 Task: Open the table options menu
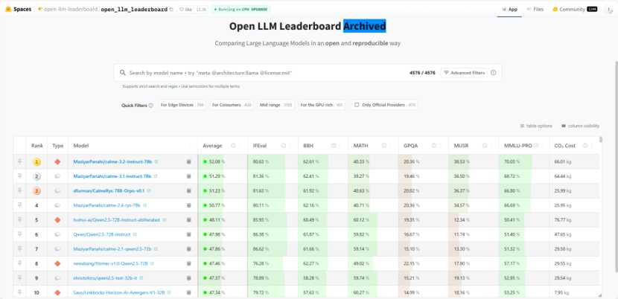click(x=536, y=126)
